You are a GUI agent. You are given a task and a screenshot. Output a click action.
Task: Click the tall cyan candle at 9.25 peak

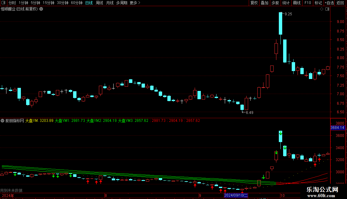click(x=280, y=24)
